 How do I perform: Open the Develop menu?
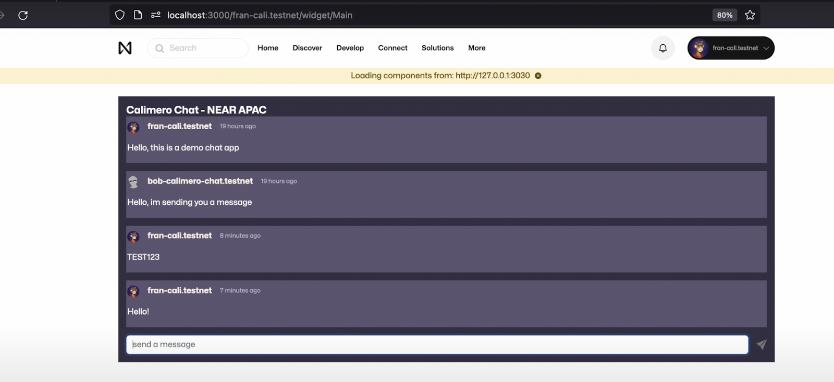(x=350, y=48)
